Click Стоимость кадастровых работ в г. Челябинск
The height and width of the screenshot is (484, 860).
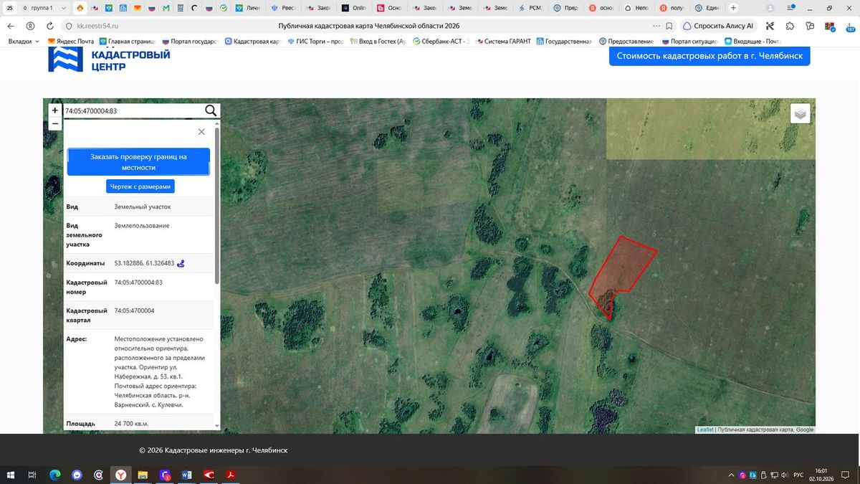709,56
